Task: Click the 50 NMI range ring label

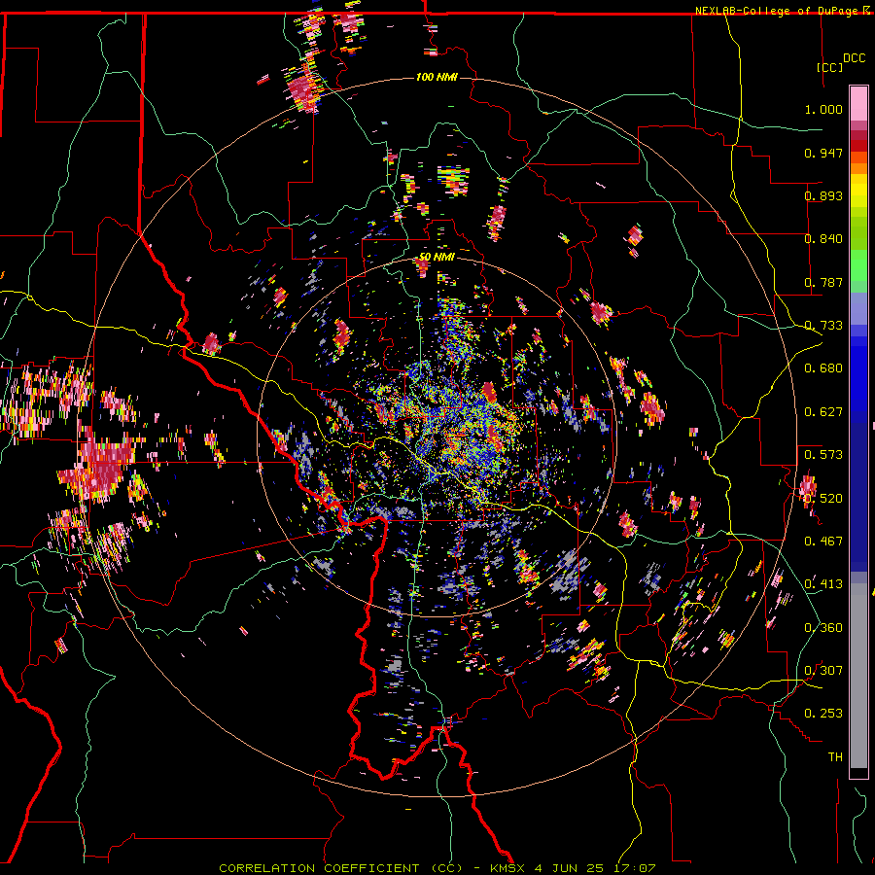Action: click(437, 257)
